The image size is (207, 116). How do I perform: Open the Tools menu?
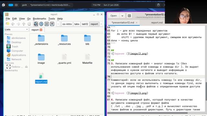click(x=51, y=19)
